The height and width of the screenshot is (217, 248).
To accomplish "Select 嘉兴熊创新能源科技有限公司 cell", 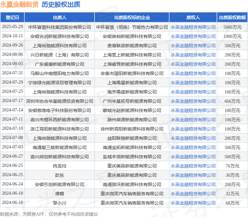I will 60,157.
